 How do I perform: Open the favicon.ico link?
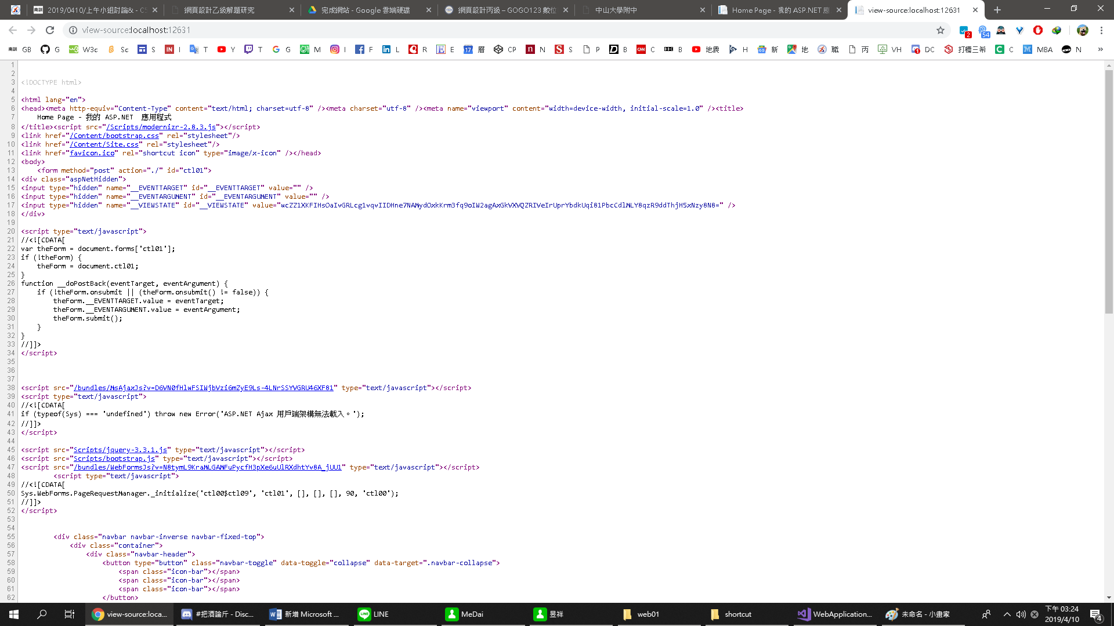[92, 153]
